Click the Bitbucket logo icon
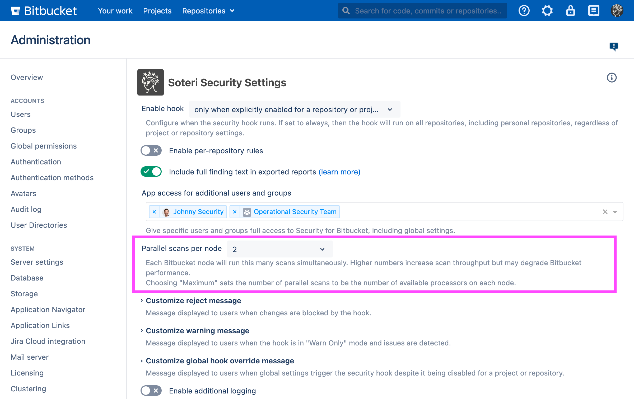The height and width of the screenshot is (399, 634). [x=15, y=11]
